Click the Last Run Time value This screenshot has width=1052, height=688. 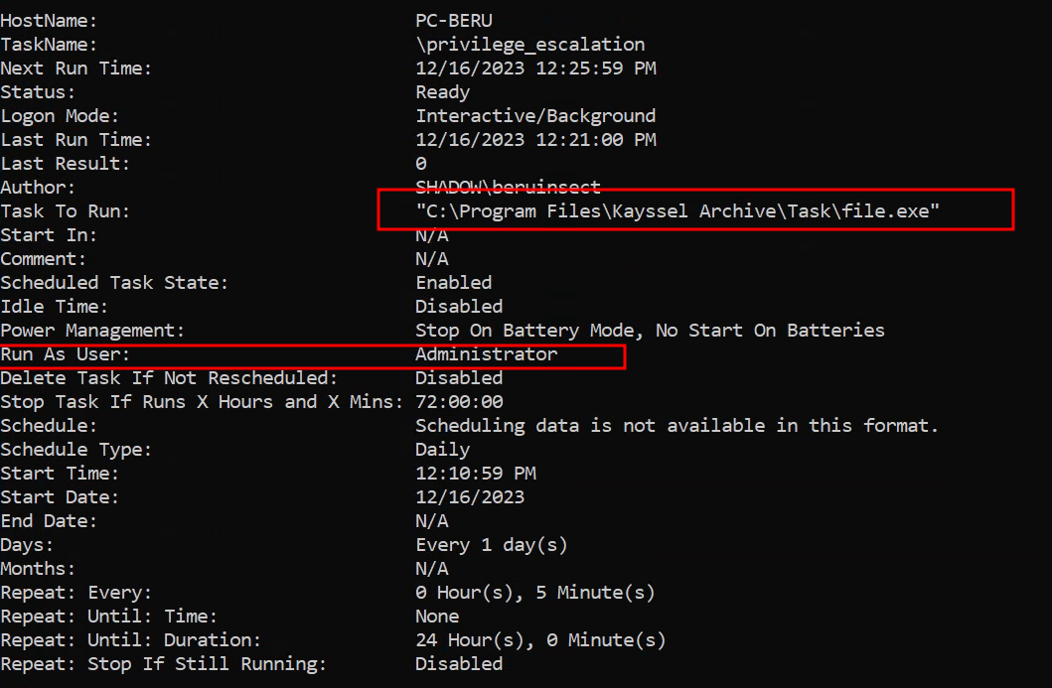tap(535, 139)
